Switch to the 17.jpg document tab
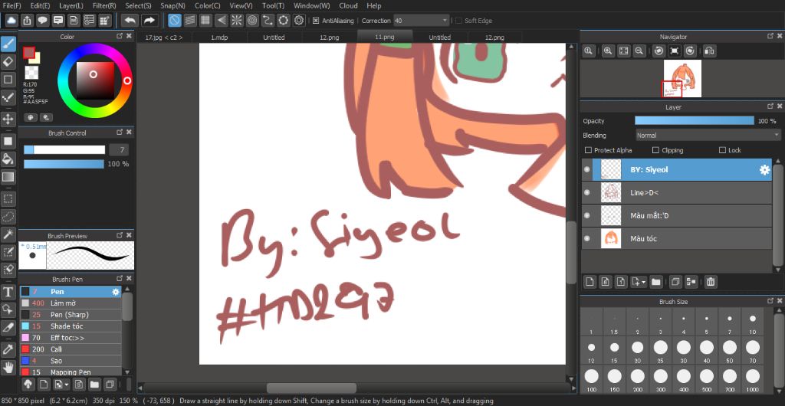This screenshot has width=785, height=406. [164, 38]
